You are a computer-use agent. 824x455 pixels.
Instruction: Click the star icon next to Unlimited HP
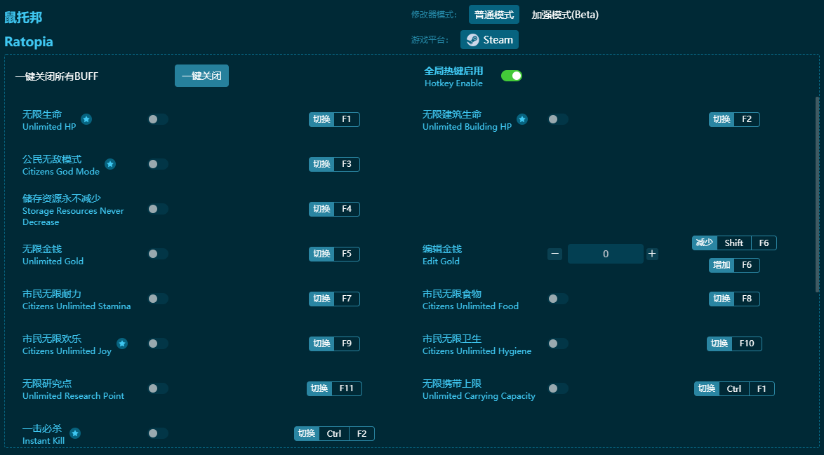tap(86, 119)
